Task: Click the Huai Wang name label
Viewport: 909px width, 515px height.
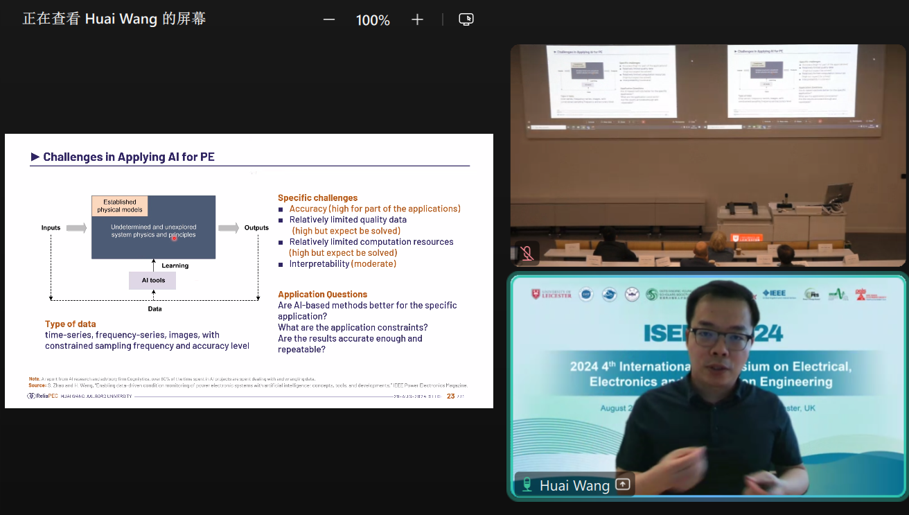Action: [574, 485]
